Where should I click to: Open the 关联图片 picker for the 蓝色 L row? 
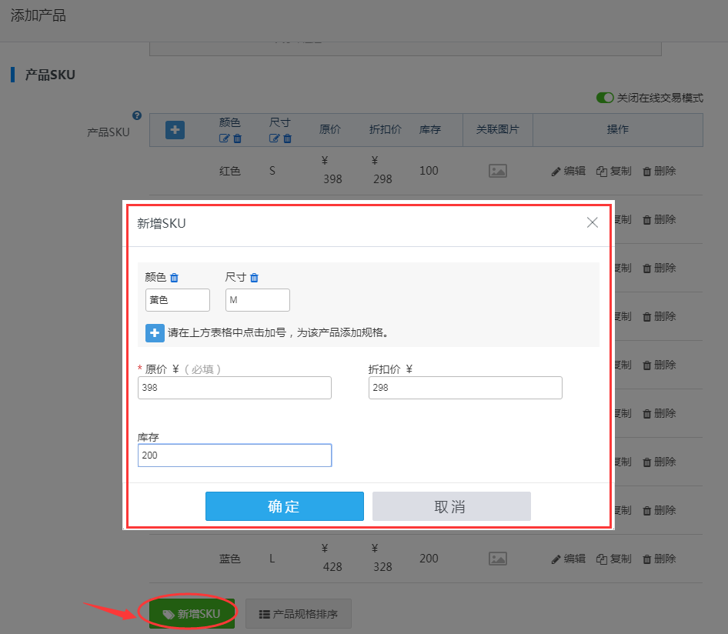497,559
